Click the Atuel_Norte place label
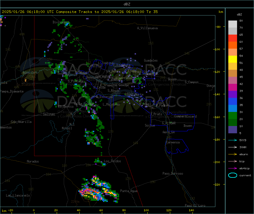 pyautogui.click(x=134, y=94)
